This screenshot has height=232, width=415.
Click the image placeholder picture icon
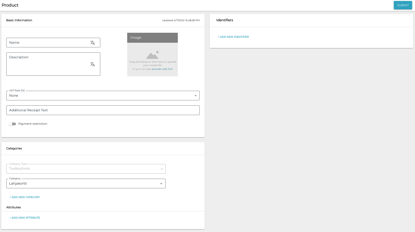tap(152, 55)
